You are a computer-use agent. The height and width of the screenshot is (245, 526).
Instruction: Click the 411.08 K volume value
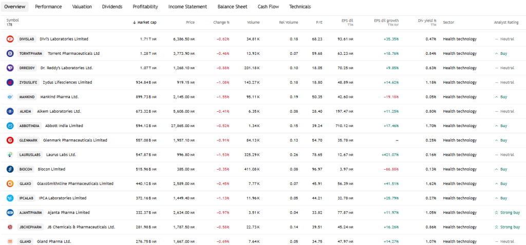click(252, 169)
